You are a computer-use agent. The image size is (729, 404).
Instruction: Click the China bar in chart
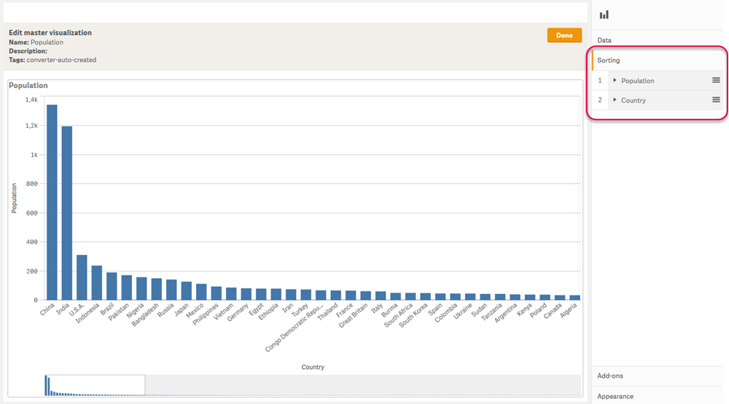52,202
